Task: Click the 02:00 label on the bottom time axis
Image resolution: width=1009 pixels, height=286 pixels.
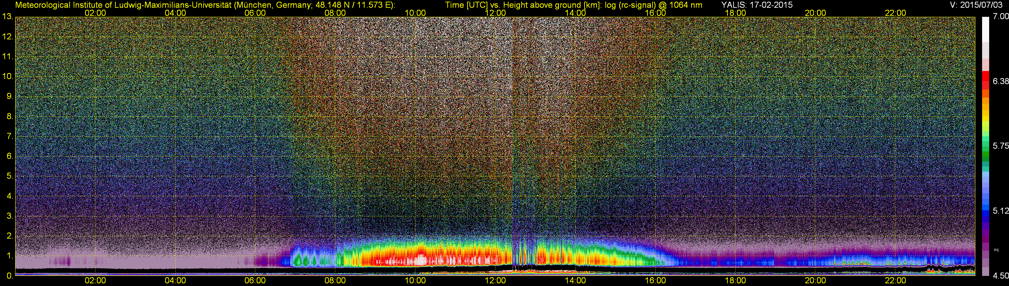Action: tap(95, 281)
